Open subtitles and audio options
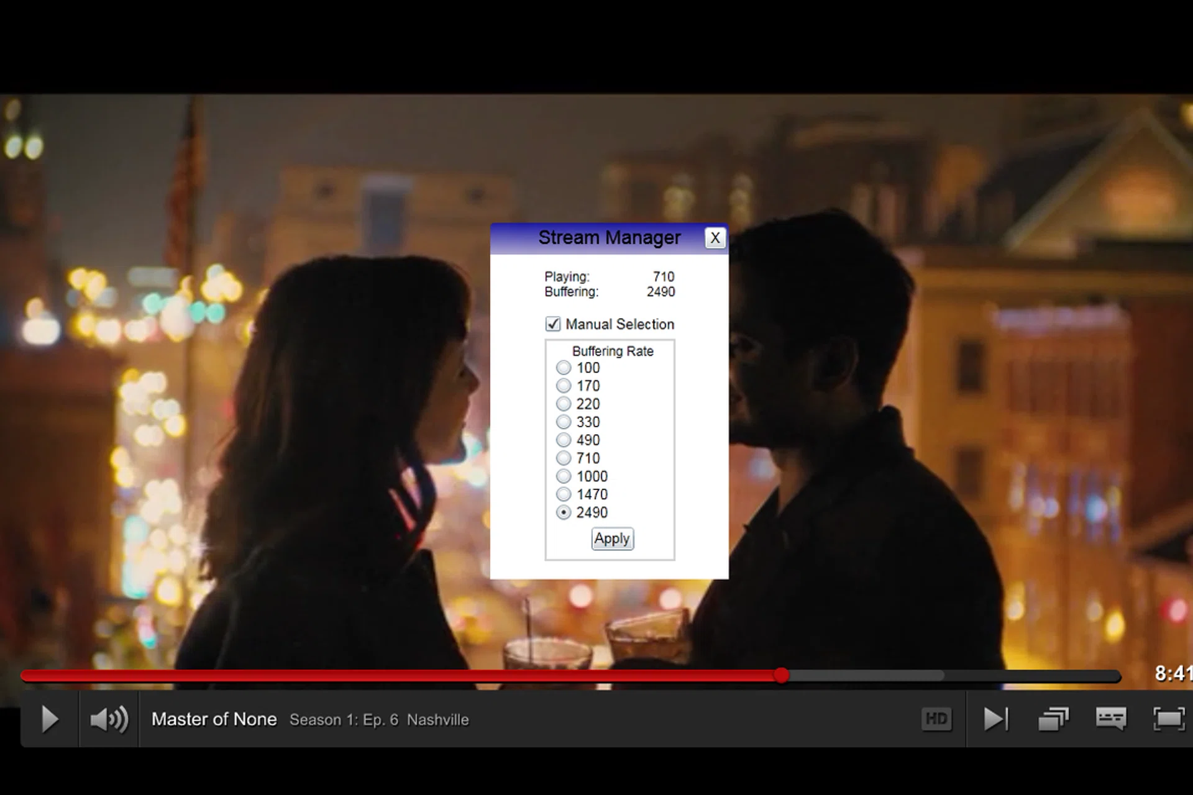This screenshot has width=1193, height=795. click(1111, 719)
